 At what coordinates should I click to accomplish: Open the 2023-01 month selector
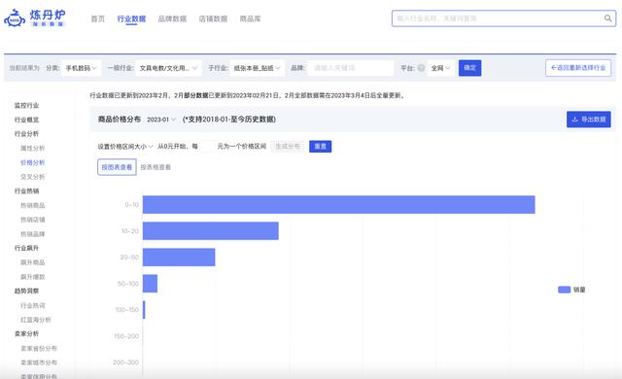pos(160,120)
